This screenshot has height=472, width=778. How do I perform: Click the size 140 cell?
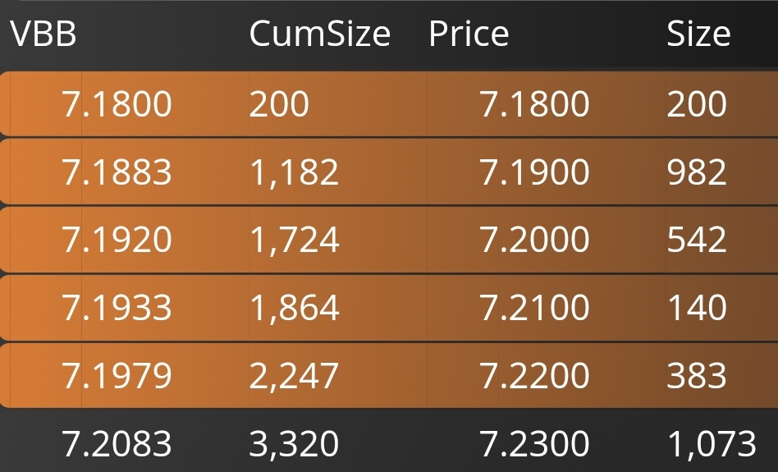click(697, 307)
